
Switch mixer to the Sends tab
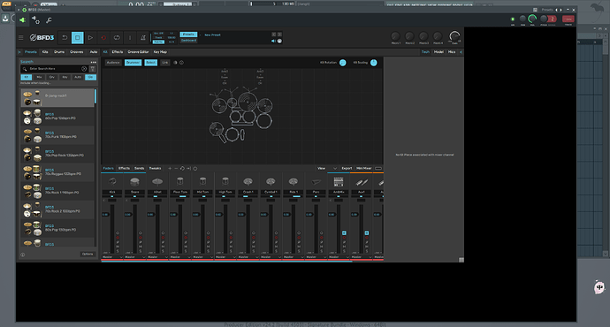[140, 168]
